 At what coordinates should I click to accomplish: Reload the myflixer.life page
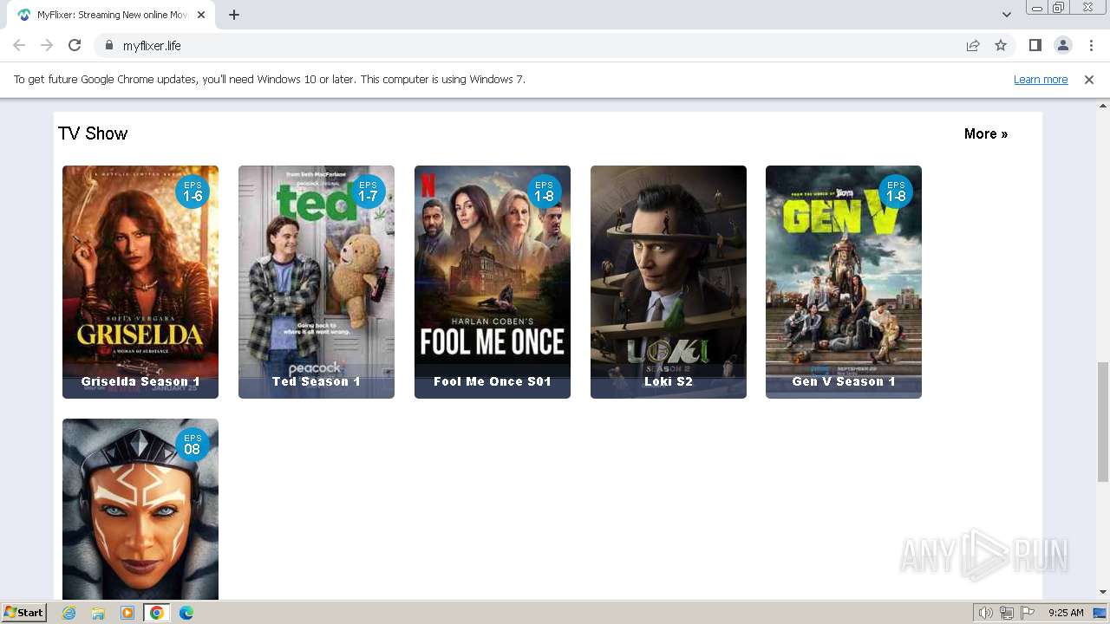coord(75,45)
